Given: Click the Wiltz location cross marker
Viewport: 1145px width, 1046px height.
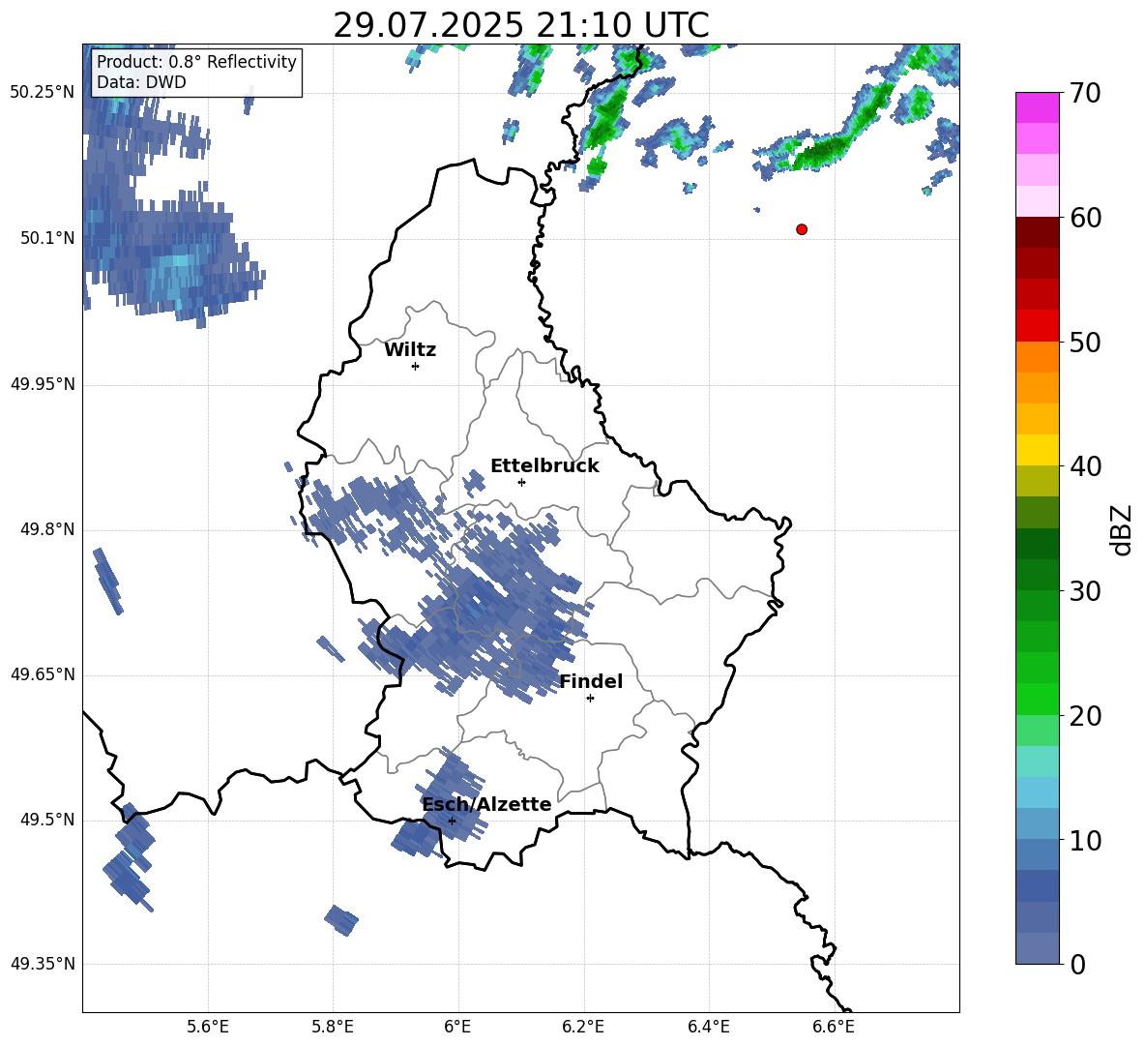Looking at the screenshot, I should click(416, 366).
